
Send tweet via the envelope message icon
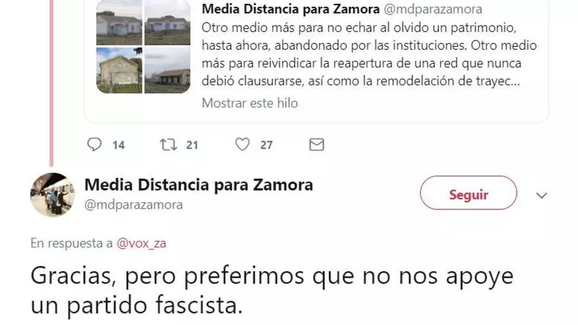pyautogui.click(x=317, y=144)
